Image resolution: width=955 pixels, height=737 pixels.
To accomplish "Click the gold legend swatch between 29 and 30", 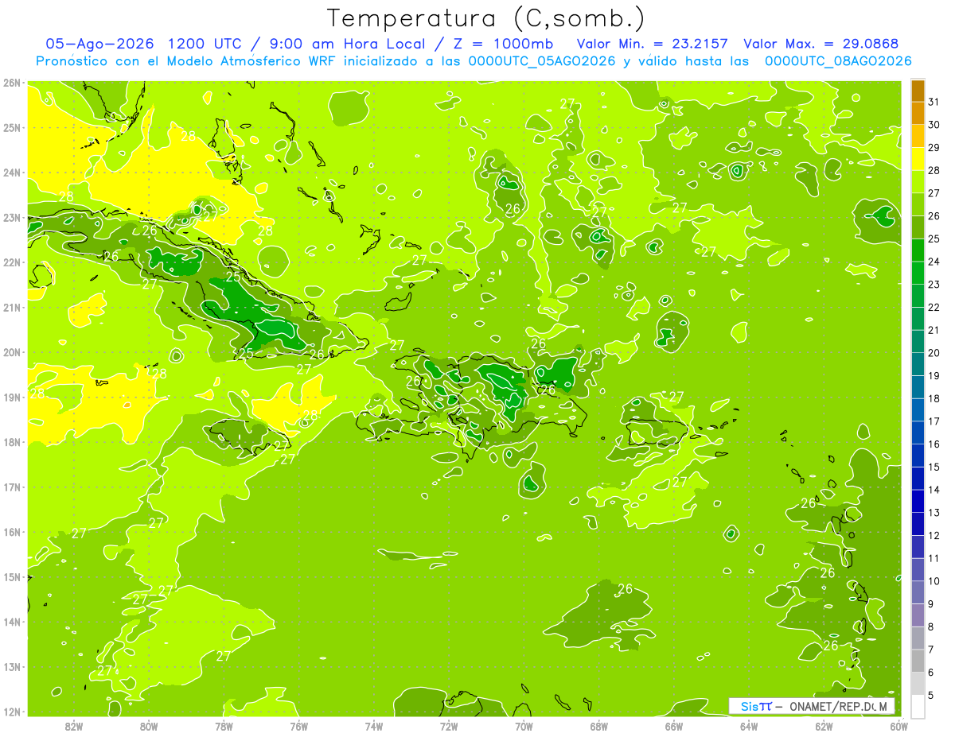I will coord(918,136).
